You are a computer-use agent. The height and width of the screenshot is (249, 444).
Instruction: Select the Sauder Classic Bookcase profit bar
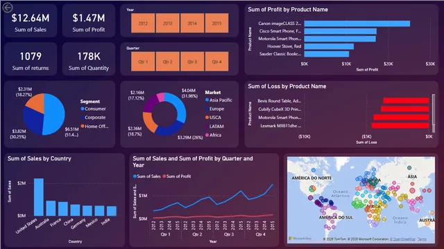[x=327, y=54]
